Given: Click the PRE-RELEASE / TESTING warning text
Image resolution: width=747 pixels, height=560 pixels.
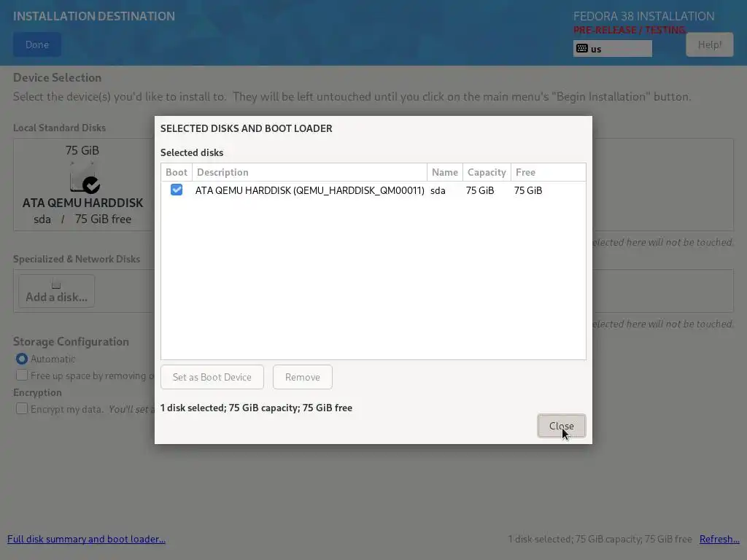Looking at the screenshot, I should (630, 30).
